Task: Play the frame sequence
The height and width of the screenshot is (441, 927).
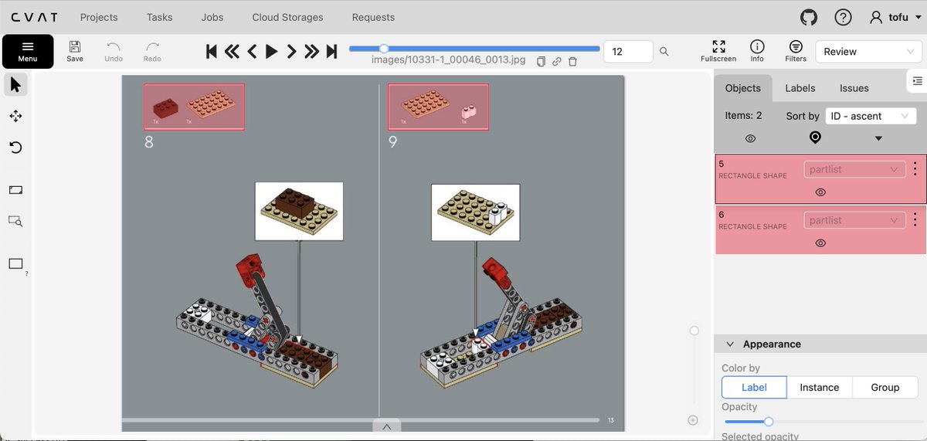Action: 271,52
